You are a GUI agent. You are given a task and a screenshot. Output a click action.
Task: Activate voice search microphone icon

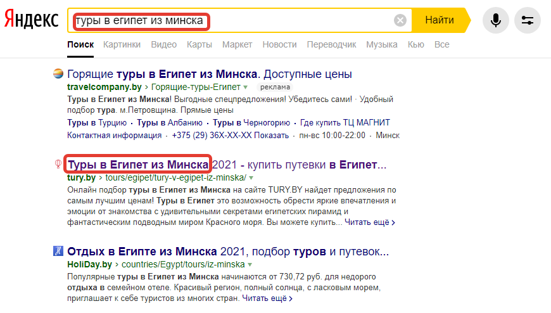click(495, 20)
